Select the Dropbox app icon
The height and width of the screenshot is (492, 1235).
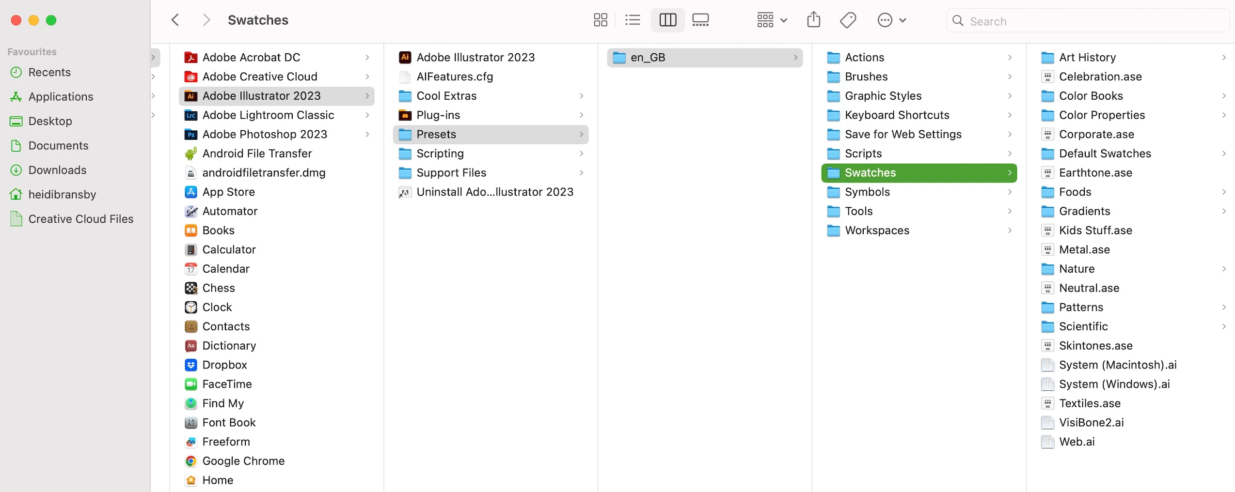191,365
